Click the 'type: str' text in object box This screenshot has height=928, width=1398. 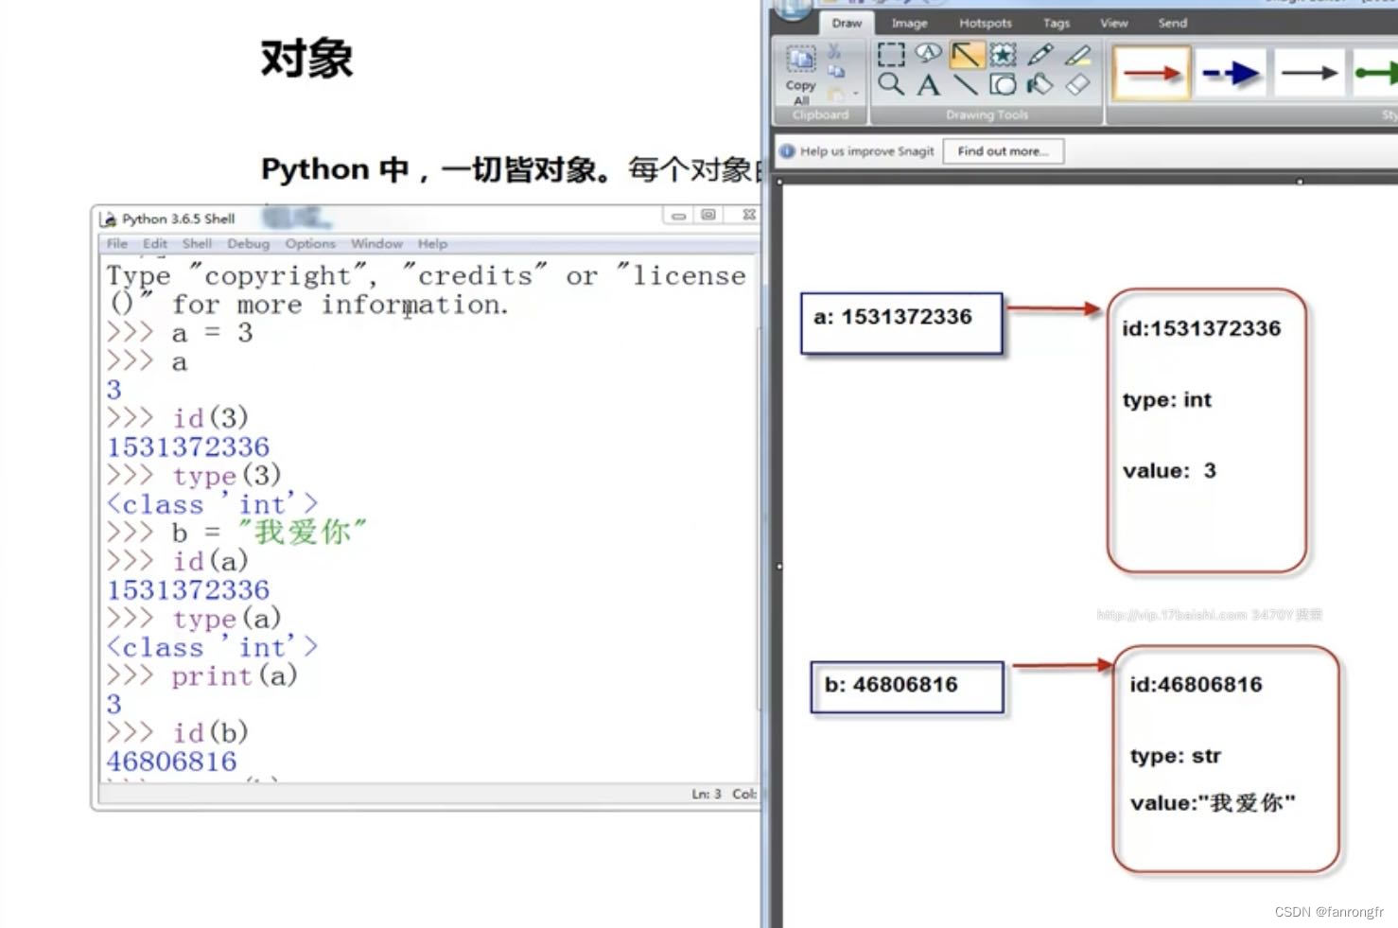coord(1175,756)
